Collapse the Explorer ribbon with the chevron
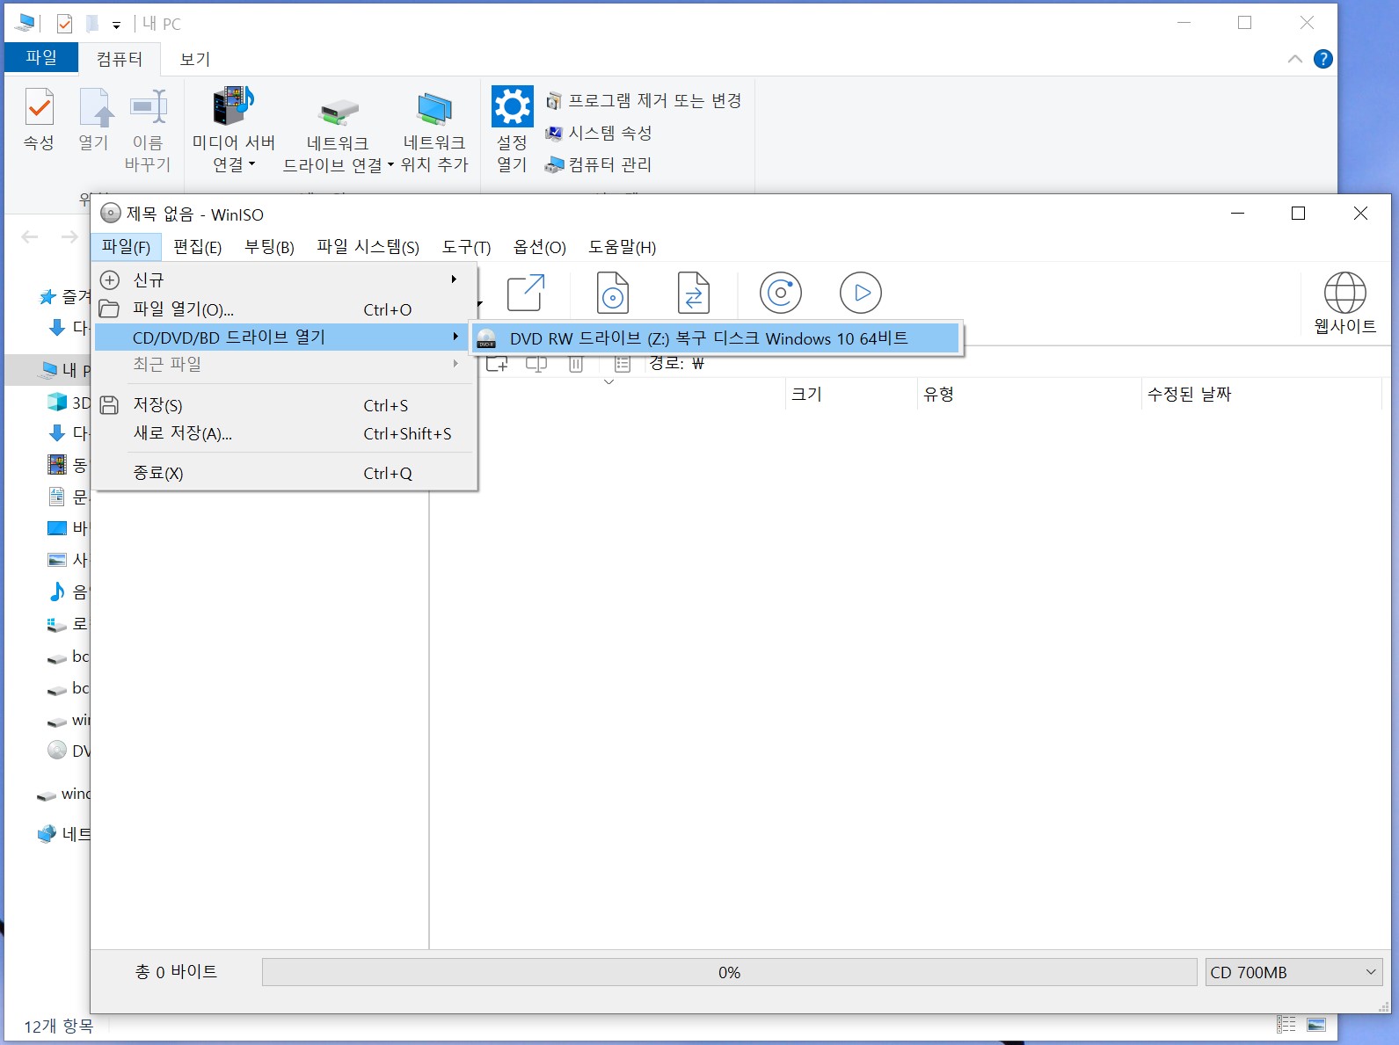1399x1045 pixels. (x=1294, y=59)
